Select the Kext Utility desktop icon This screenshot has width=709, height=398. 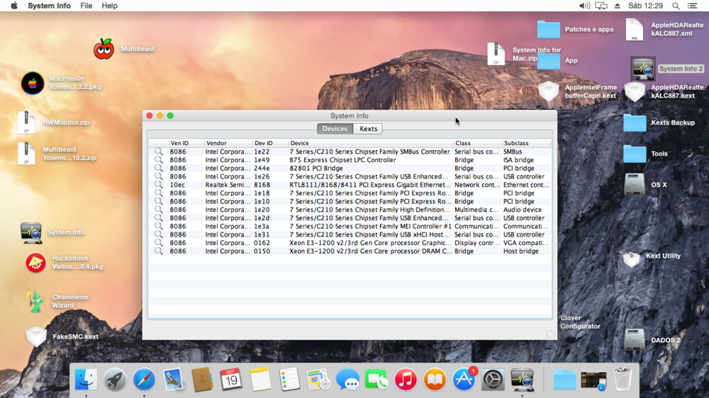tap(631, 258)
